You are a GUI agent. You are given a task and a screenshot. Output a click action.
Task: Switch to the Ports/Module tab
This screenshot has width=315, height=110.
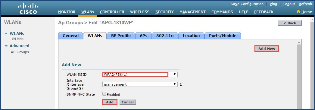(223, 36)
